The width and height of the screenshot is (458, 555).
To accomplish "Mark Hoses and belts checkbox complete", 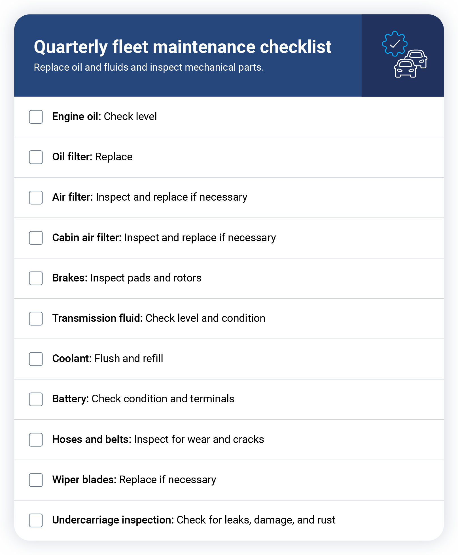I will 36,440.
